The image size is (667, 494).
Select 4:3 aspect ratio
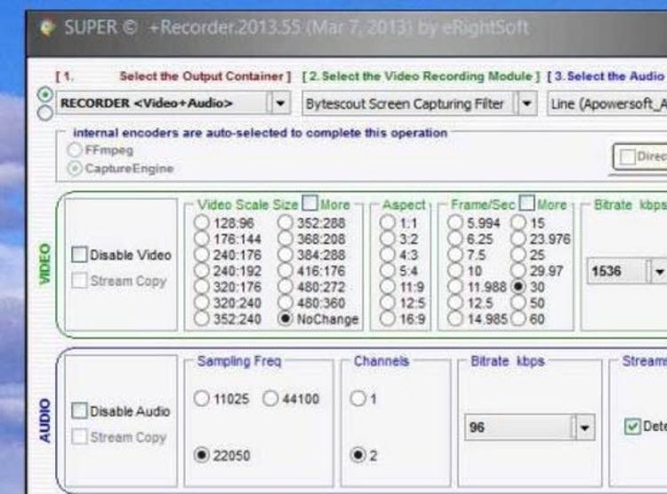388,255
